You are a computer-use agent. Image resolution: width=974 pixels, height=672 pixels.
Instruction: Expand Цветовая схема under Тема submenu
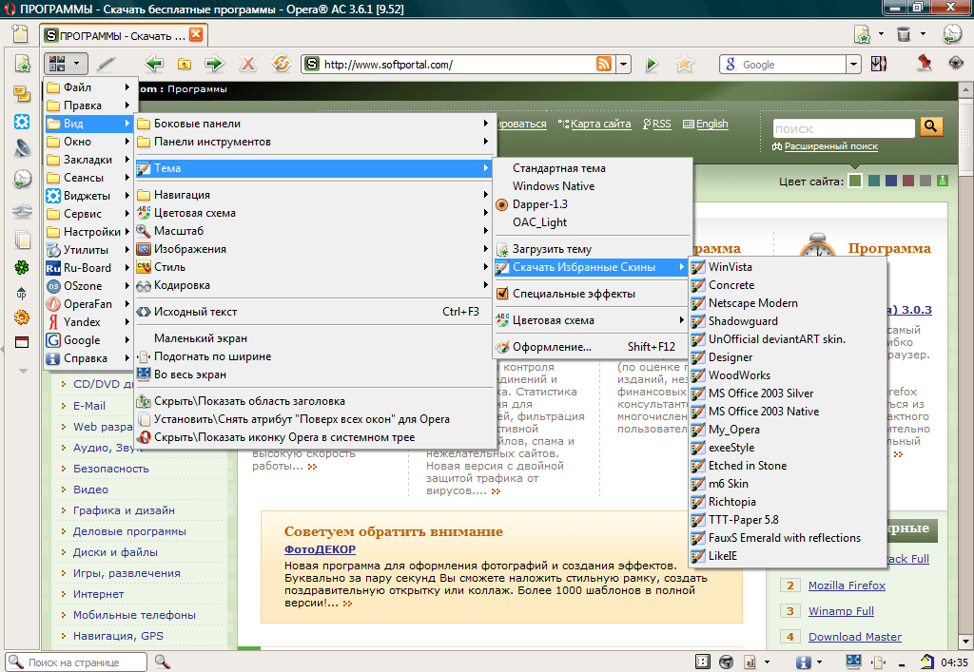pyautogui.click(x=592, y=320)
